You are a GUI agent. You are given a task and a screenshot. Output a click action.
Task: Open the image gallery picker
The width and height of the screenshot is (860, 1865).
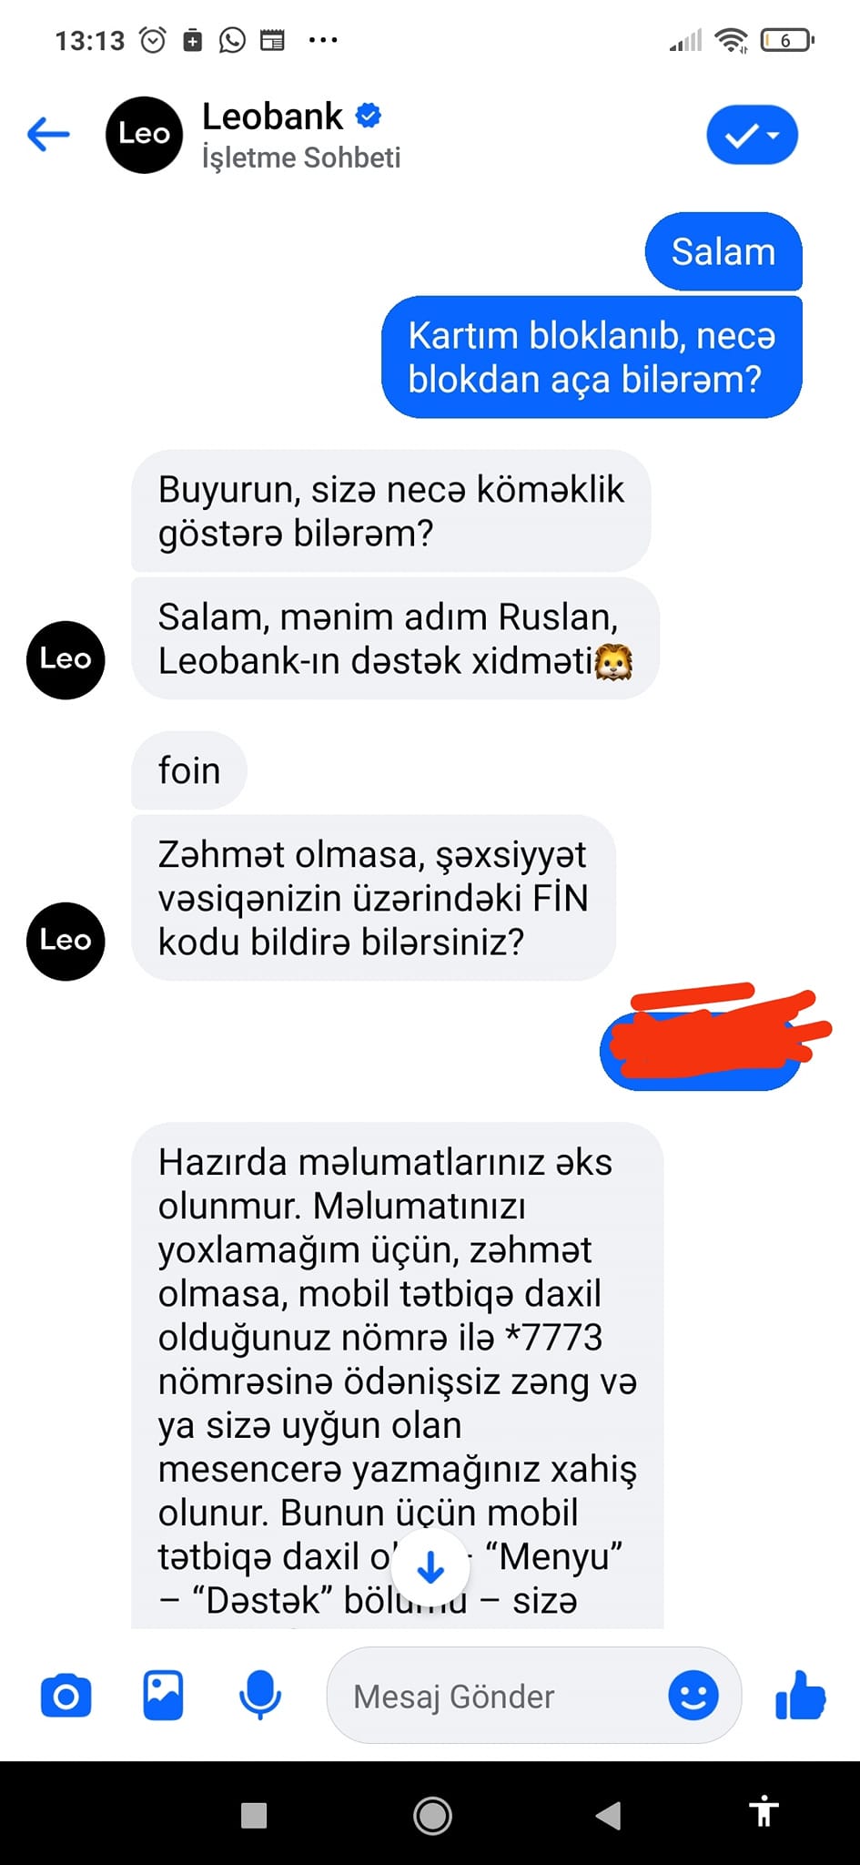[x=163, y=1696]
